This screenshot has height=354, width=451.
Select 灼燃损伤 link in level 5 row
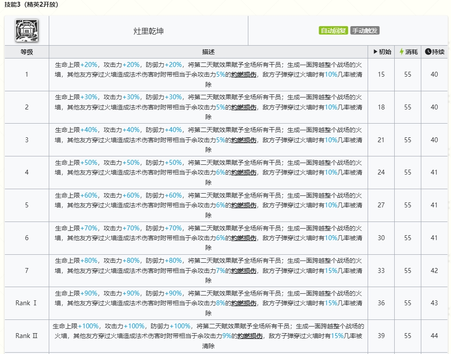point(243,205)
